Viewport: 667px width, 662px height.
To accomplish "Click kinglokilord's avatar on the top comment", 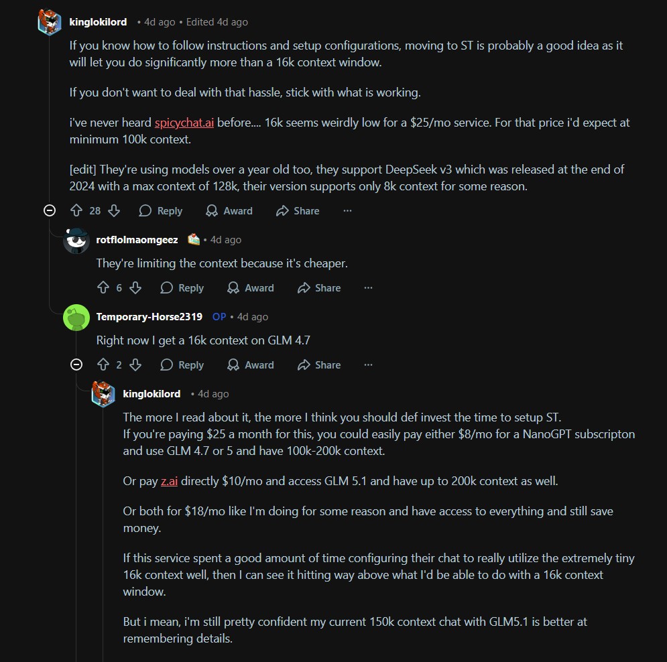I will 50,22.
